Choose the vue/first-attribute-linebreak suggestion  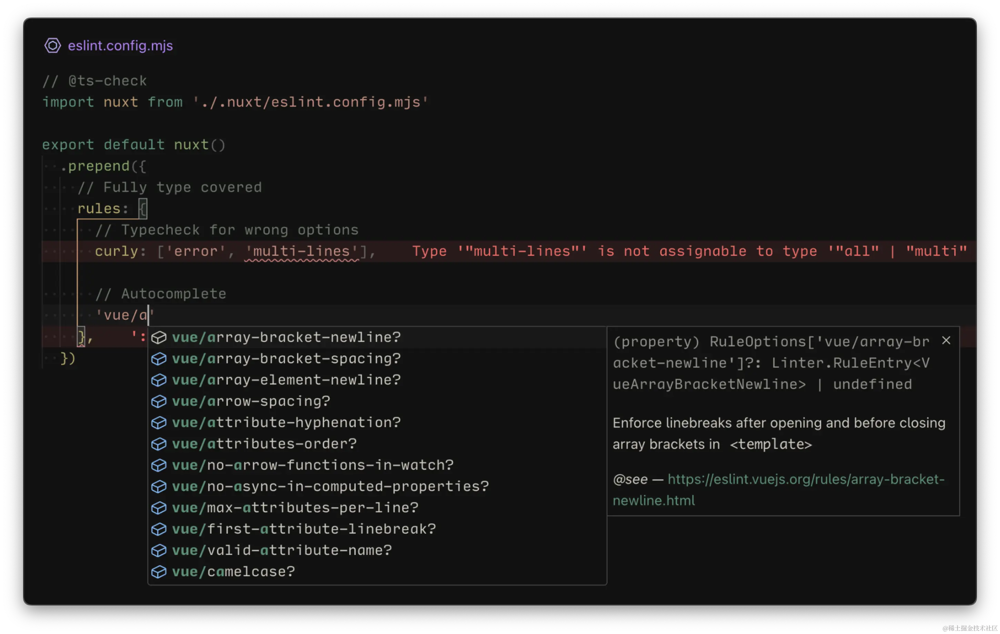pos(303,530)
